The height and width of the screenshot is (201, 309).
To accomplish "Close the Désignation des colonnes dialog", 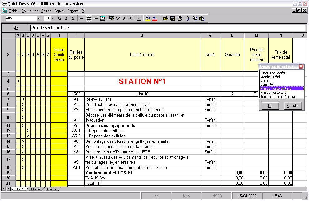I will (301, 66).
